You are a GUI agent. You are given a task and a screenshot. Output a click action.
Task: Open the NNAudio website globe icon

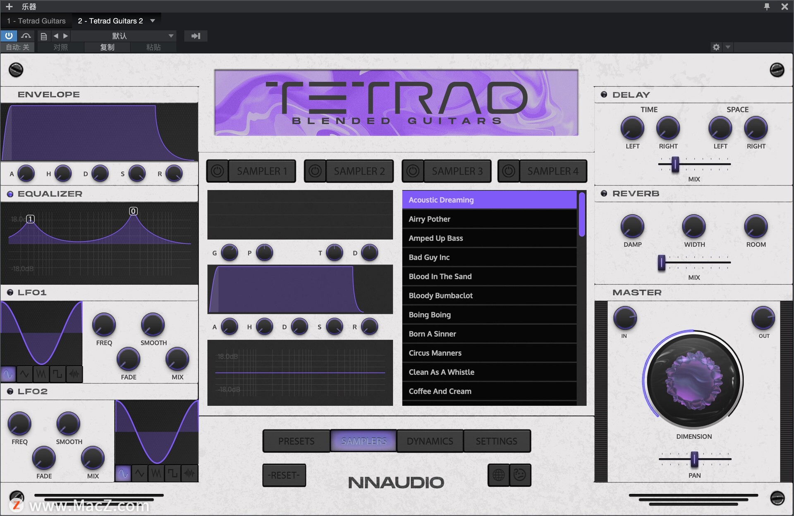point(499,475)
